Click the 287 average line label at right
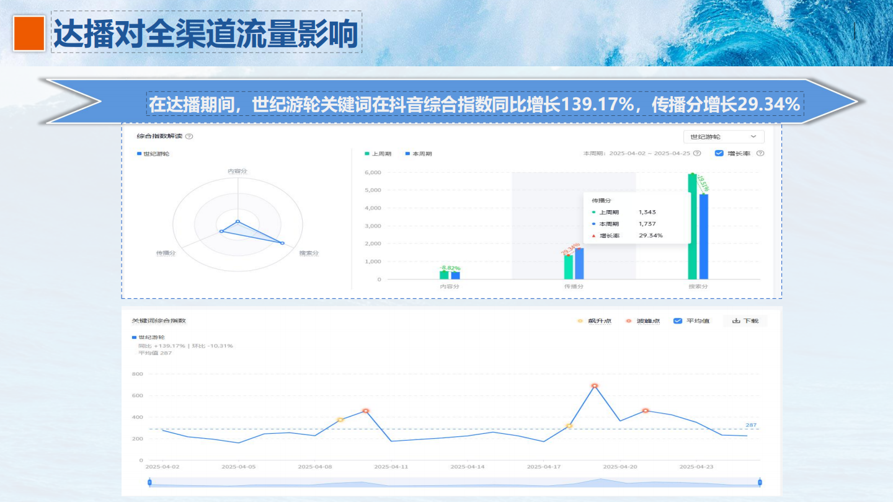 [x=751, y=425]
